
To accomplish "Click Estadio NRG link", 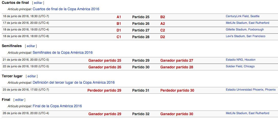I will click(x=234, y=60).
